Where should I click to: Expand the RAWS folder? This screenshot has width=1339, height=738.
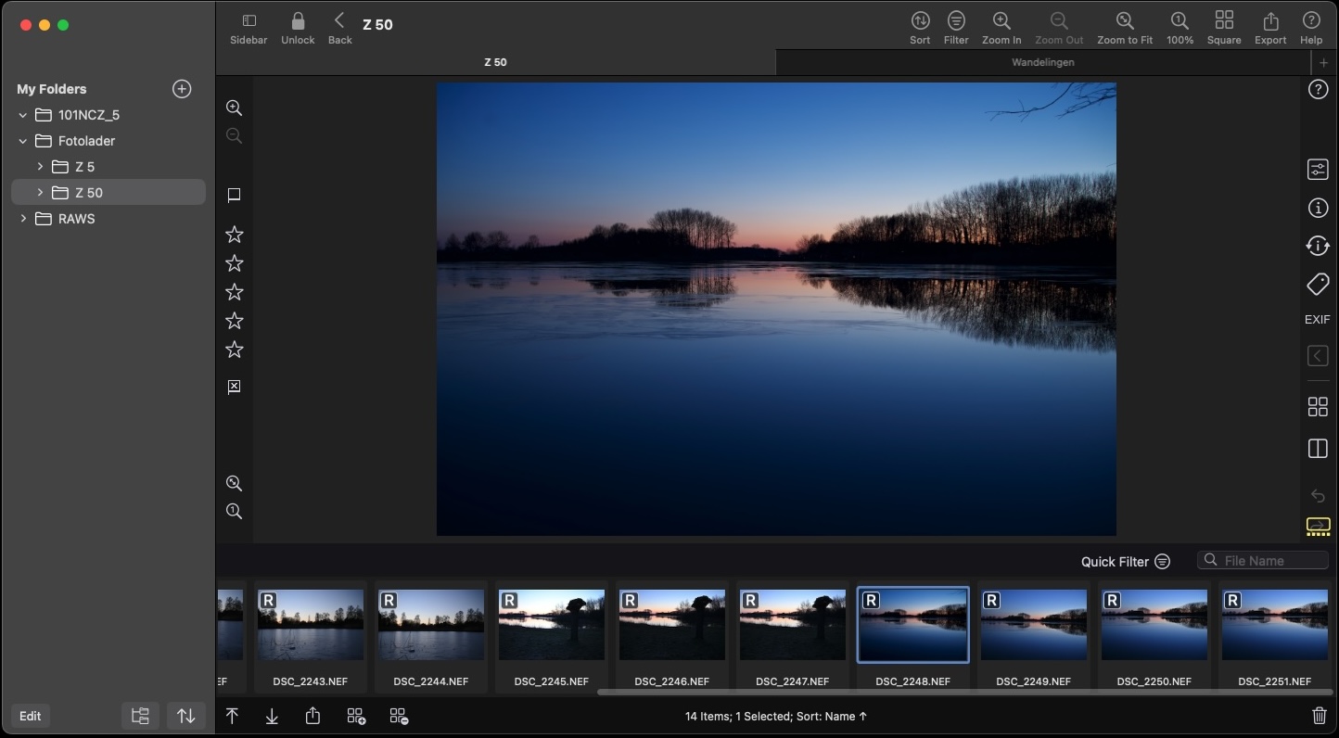click(23, 219)
